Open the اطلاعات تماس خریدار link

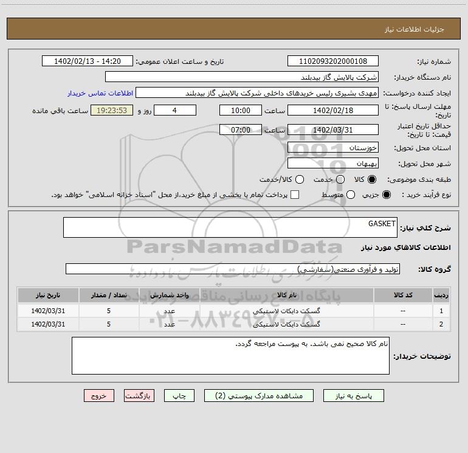[x=100, y=93]
